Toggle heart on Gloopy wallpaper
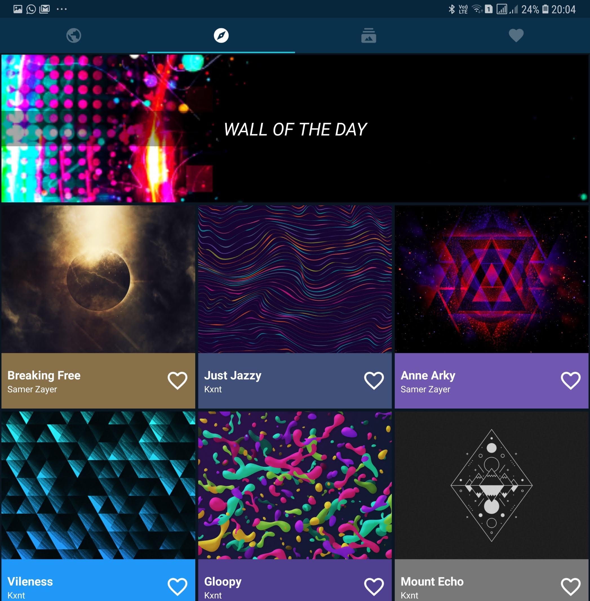 point(374,586)
